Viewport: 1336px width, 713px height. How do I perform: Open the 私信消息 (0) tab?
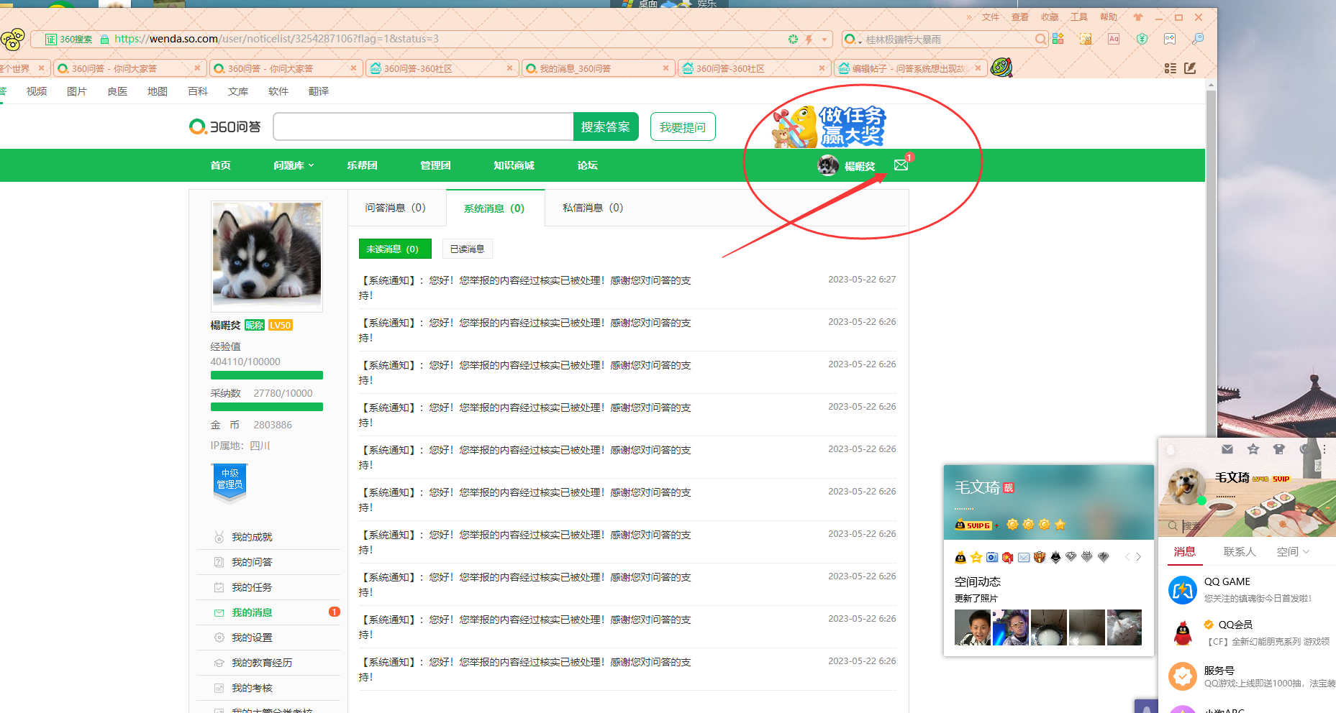(x=593, y=208)
